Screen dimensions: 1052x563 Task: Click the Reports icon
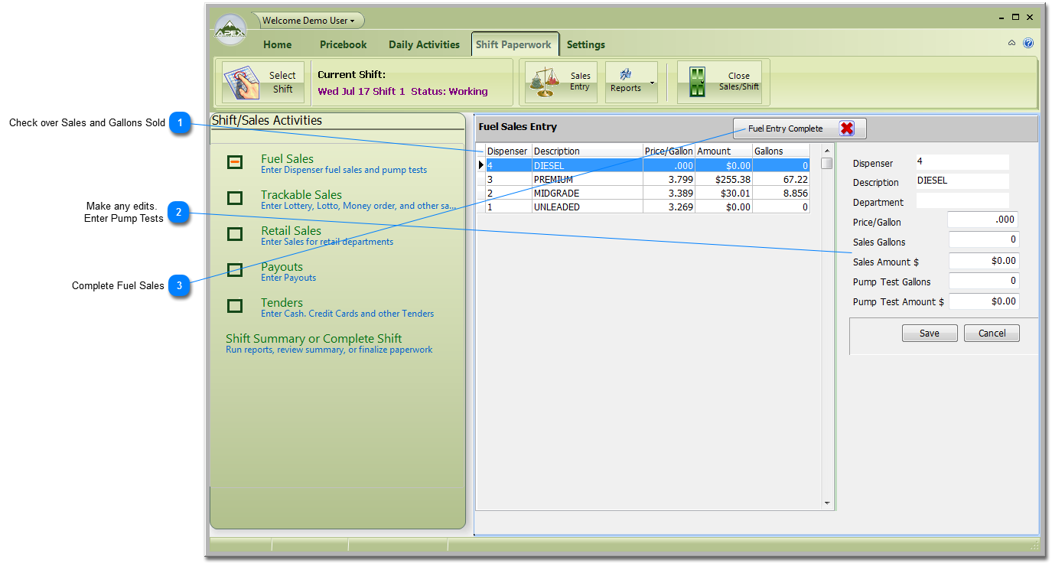click(x=625, y=75)
